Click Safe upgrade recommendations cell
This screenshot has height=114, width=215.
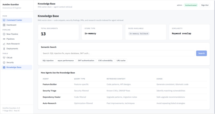(170, 97)
